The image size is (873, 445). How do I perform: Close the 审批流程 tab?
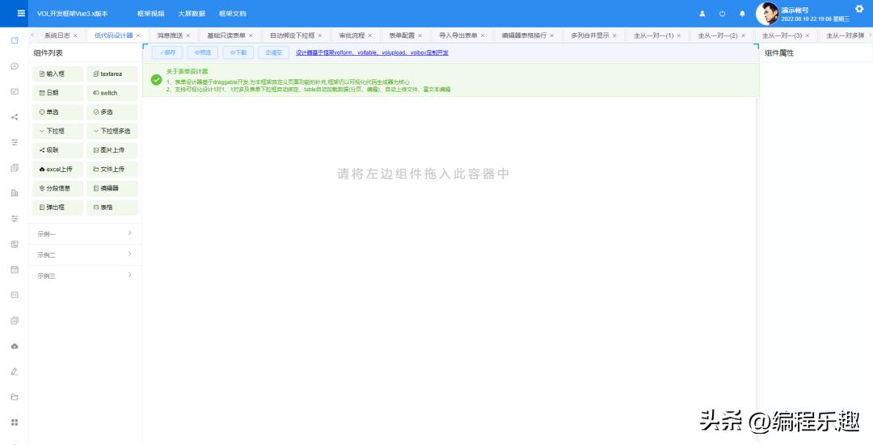(369, 36)
